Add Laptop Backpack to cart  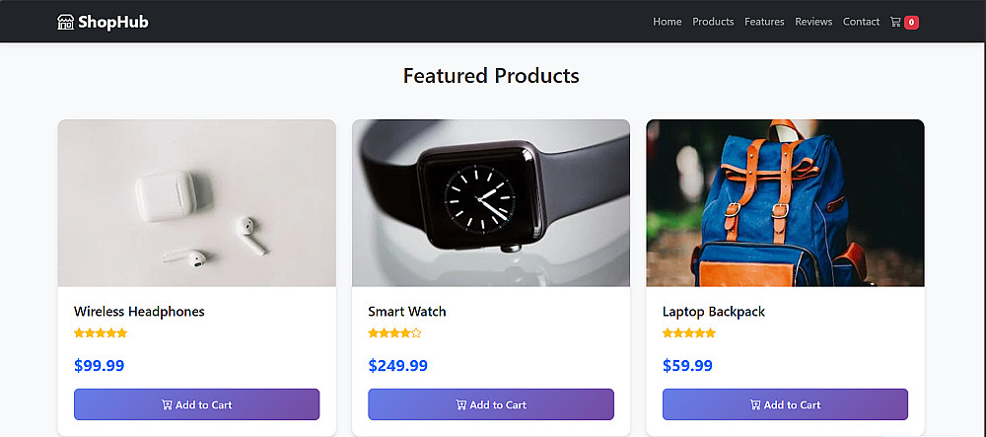(785, 404)
